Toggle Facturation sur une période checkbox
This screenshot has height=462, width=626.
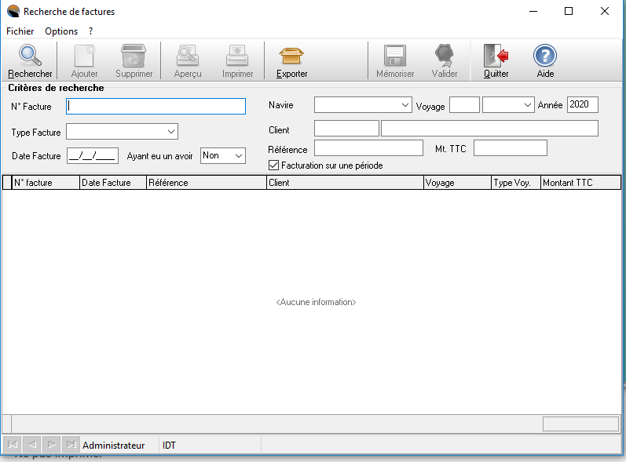[274, 166]
